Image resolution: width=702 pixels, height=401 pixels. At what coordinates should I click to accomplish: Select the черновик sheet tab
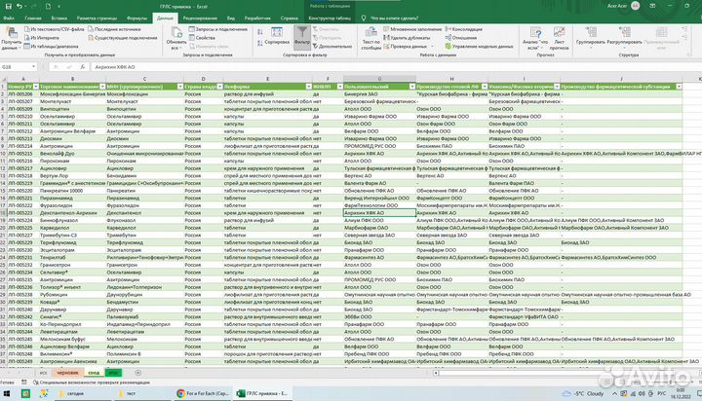(x=67, y=373)
